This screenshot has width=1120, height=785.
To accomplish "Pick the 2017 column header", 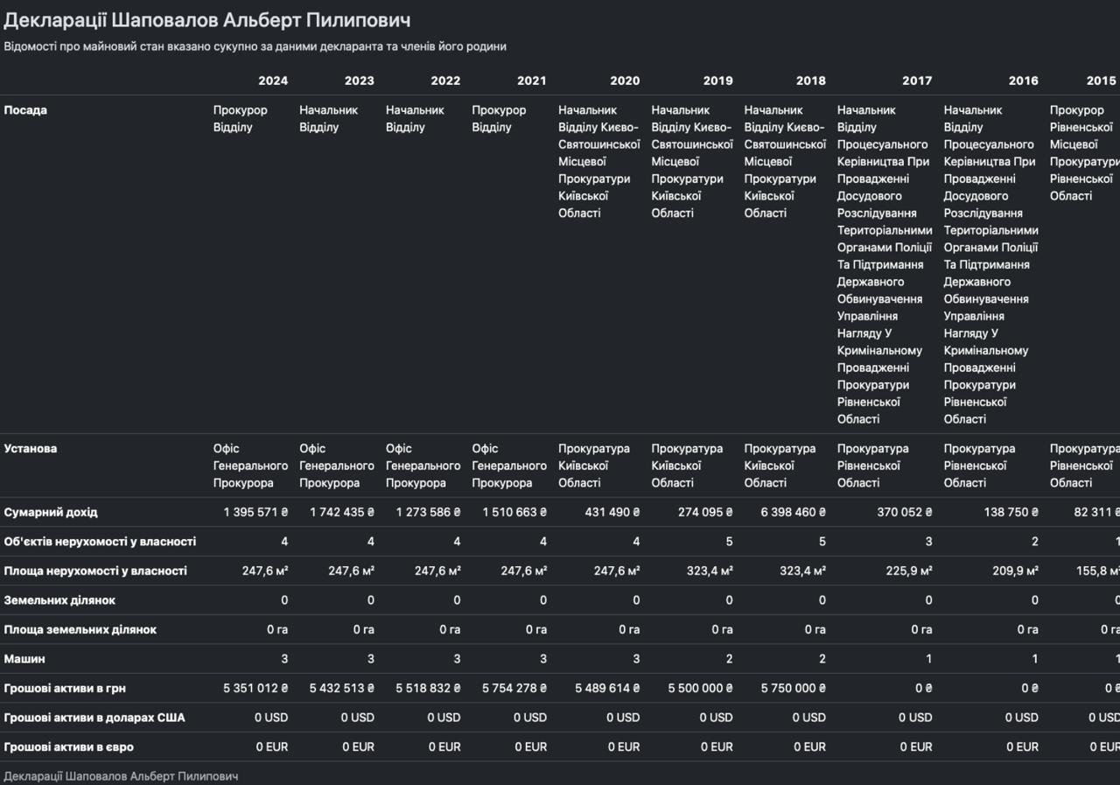I will pyautogui.click(x=917, y=81).
